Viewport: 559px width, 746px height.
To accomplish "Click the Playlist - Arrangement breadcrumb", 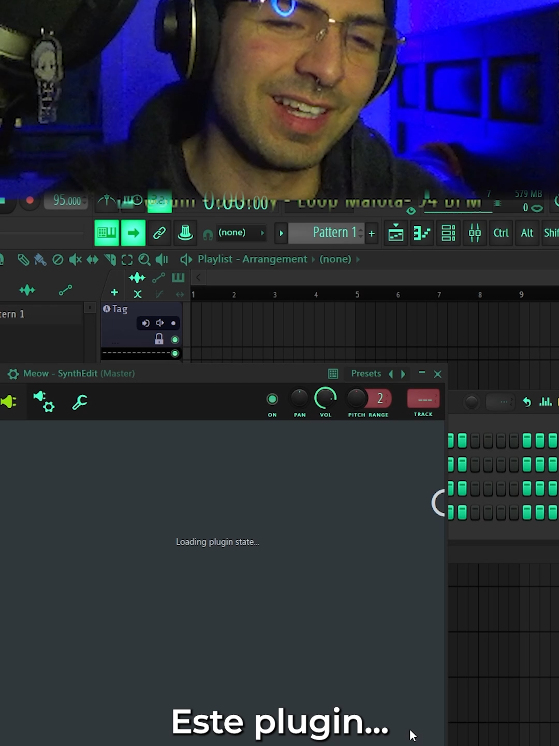I will [x=253, y=259].
